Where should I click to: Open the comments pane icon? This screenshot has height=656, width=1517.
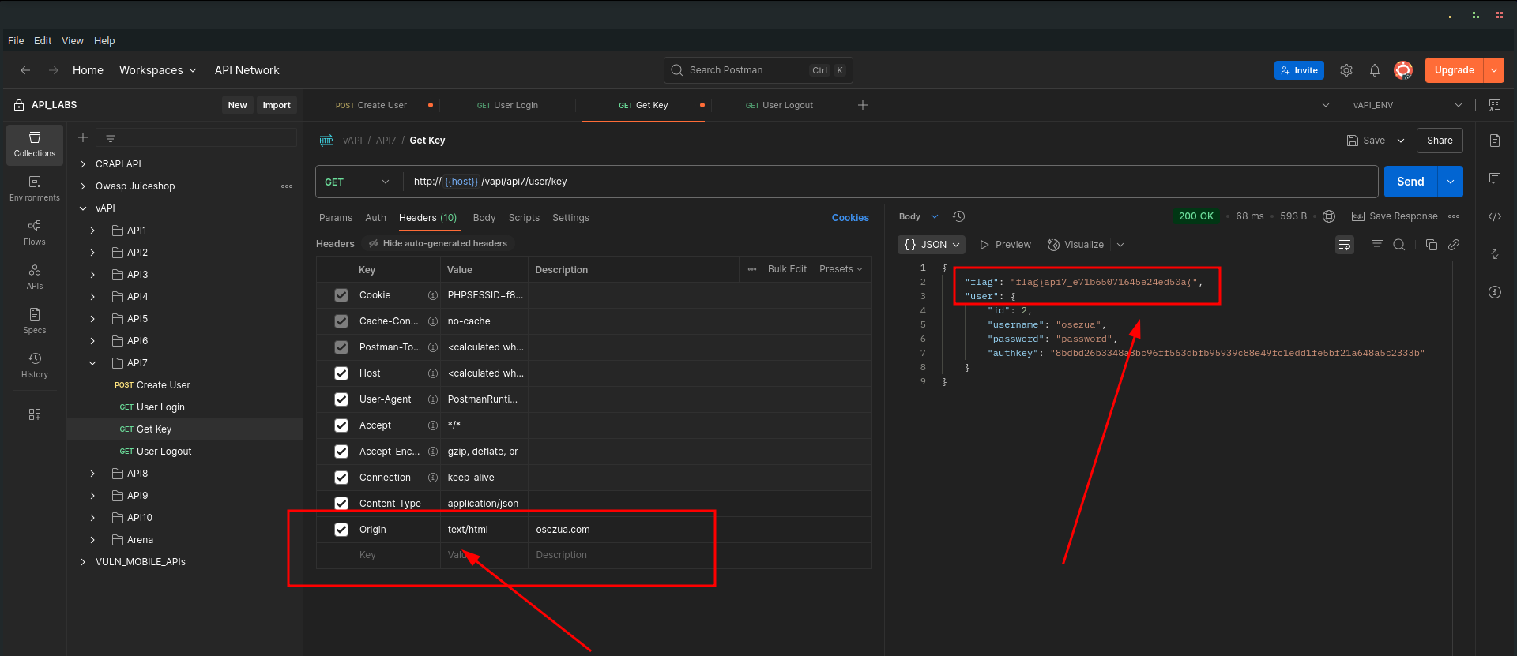(x=1495, y=178)
